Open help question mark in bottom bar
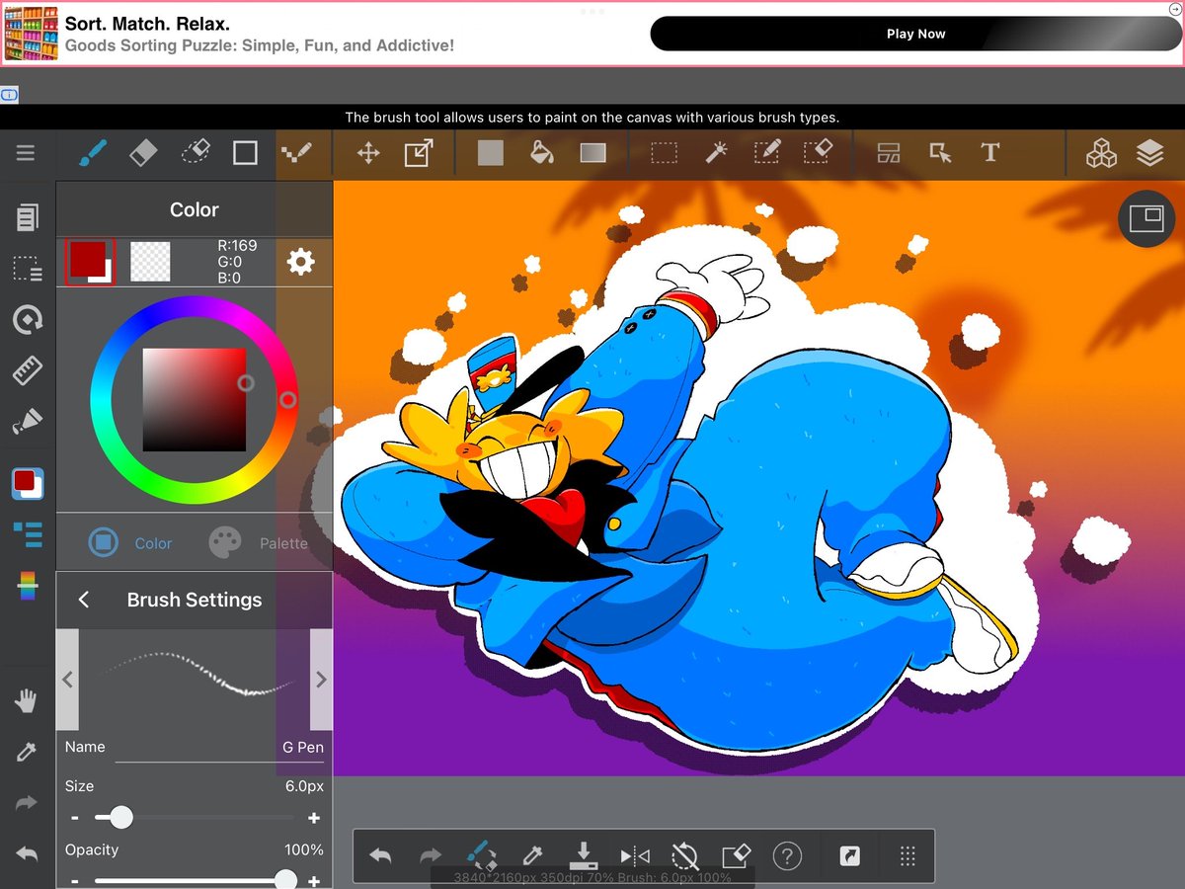 tap(786, 855)
